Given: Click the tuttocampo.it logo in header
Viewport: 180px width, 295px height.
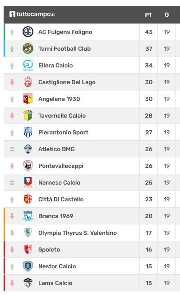Looking at the screenshot, I should tap(32, 14).
